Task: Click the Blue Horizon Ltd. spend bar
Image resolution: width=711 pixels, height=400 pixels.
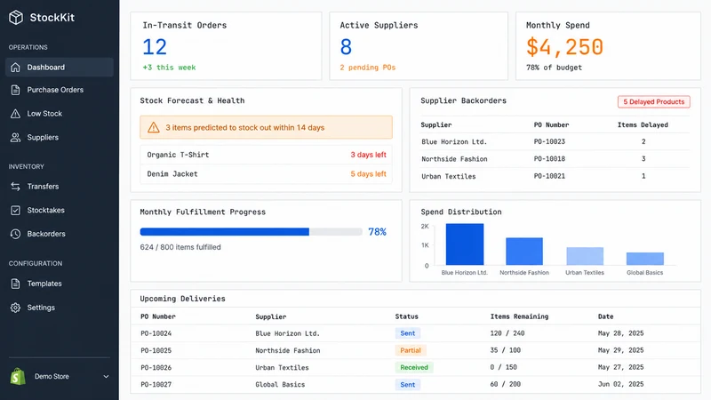Action: click(x=464, y=244)
